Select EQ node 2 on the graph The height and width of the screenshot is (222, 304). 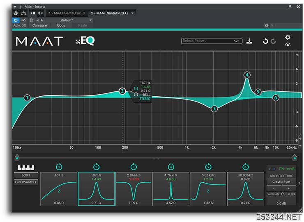(122, 91)
